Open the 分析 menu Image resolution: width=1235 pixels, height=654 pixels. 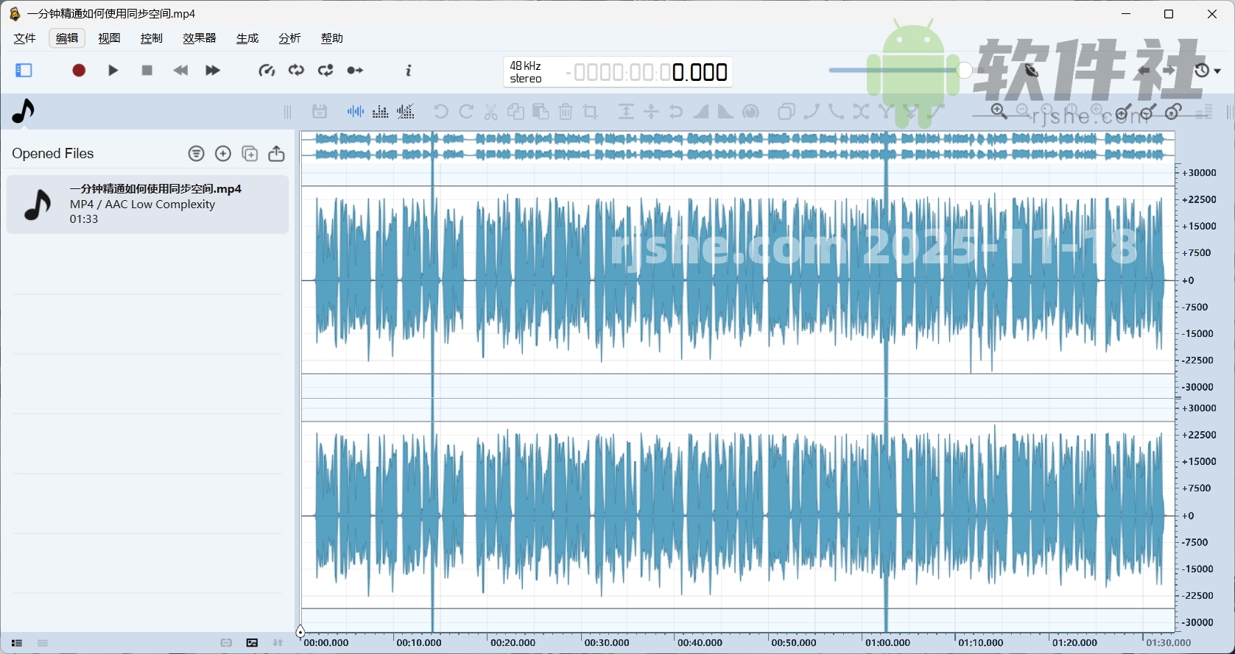(289, 38)
